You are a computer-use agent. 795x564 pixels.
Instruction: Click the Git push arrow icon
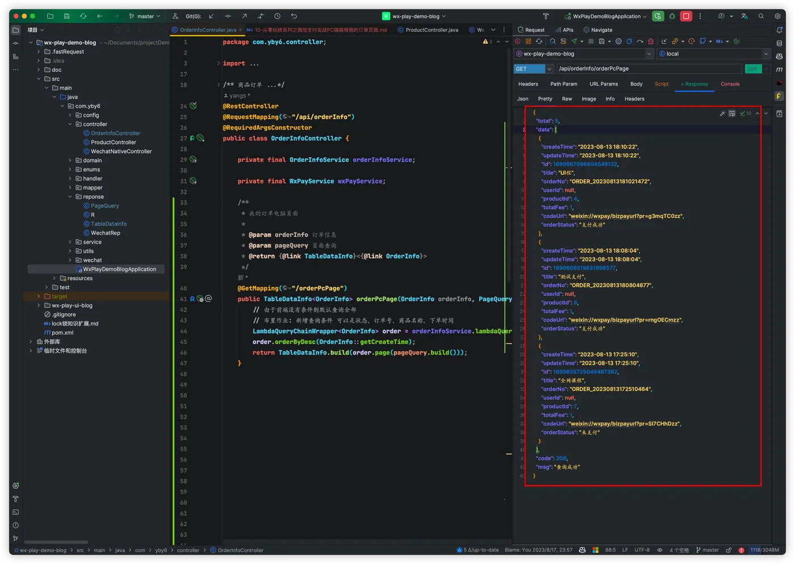pyautogui.click(x=244, y=16)
